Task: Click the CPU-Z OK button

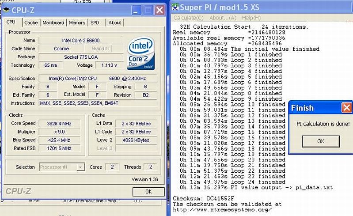Action: [x=148, y=192]
